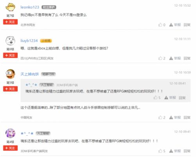Viewport: 196px width, 157px height.
Task: Like the quoted reply inside the gray box
Action: [x=155, y=97]
